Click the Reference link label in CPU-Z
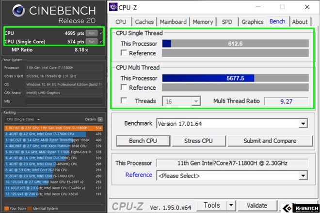Screen dimensions: 320x213 [x=139, y=175]
